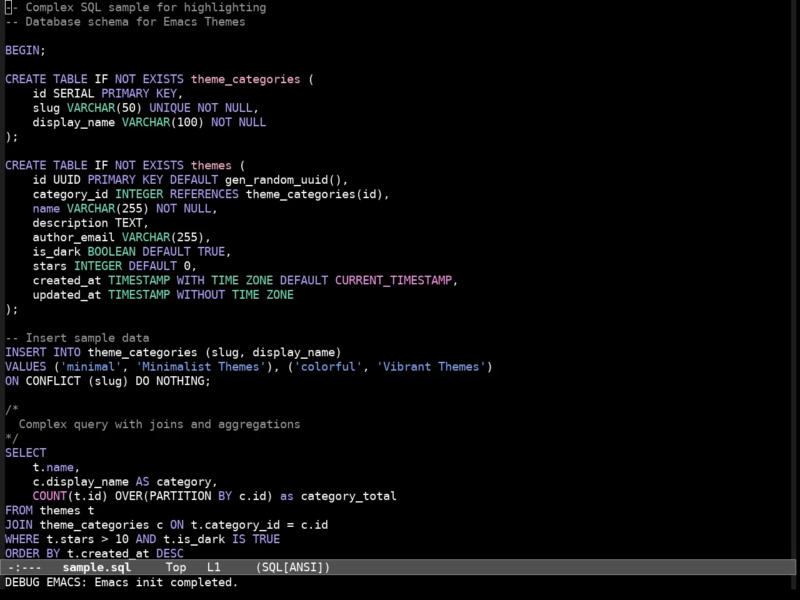Click the sample.sql buffer name in mode line
Image resolution: width=800 pixels, height=600 pixels.
pos(97,567)
